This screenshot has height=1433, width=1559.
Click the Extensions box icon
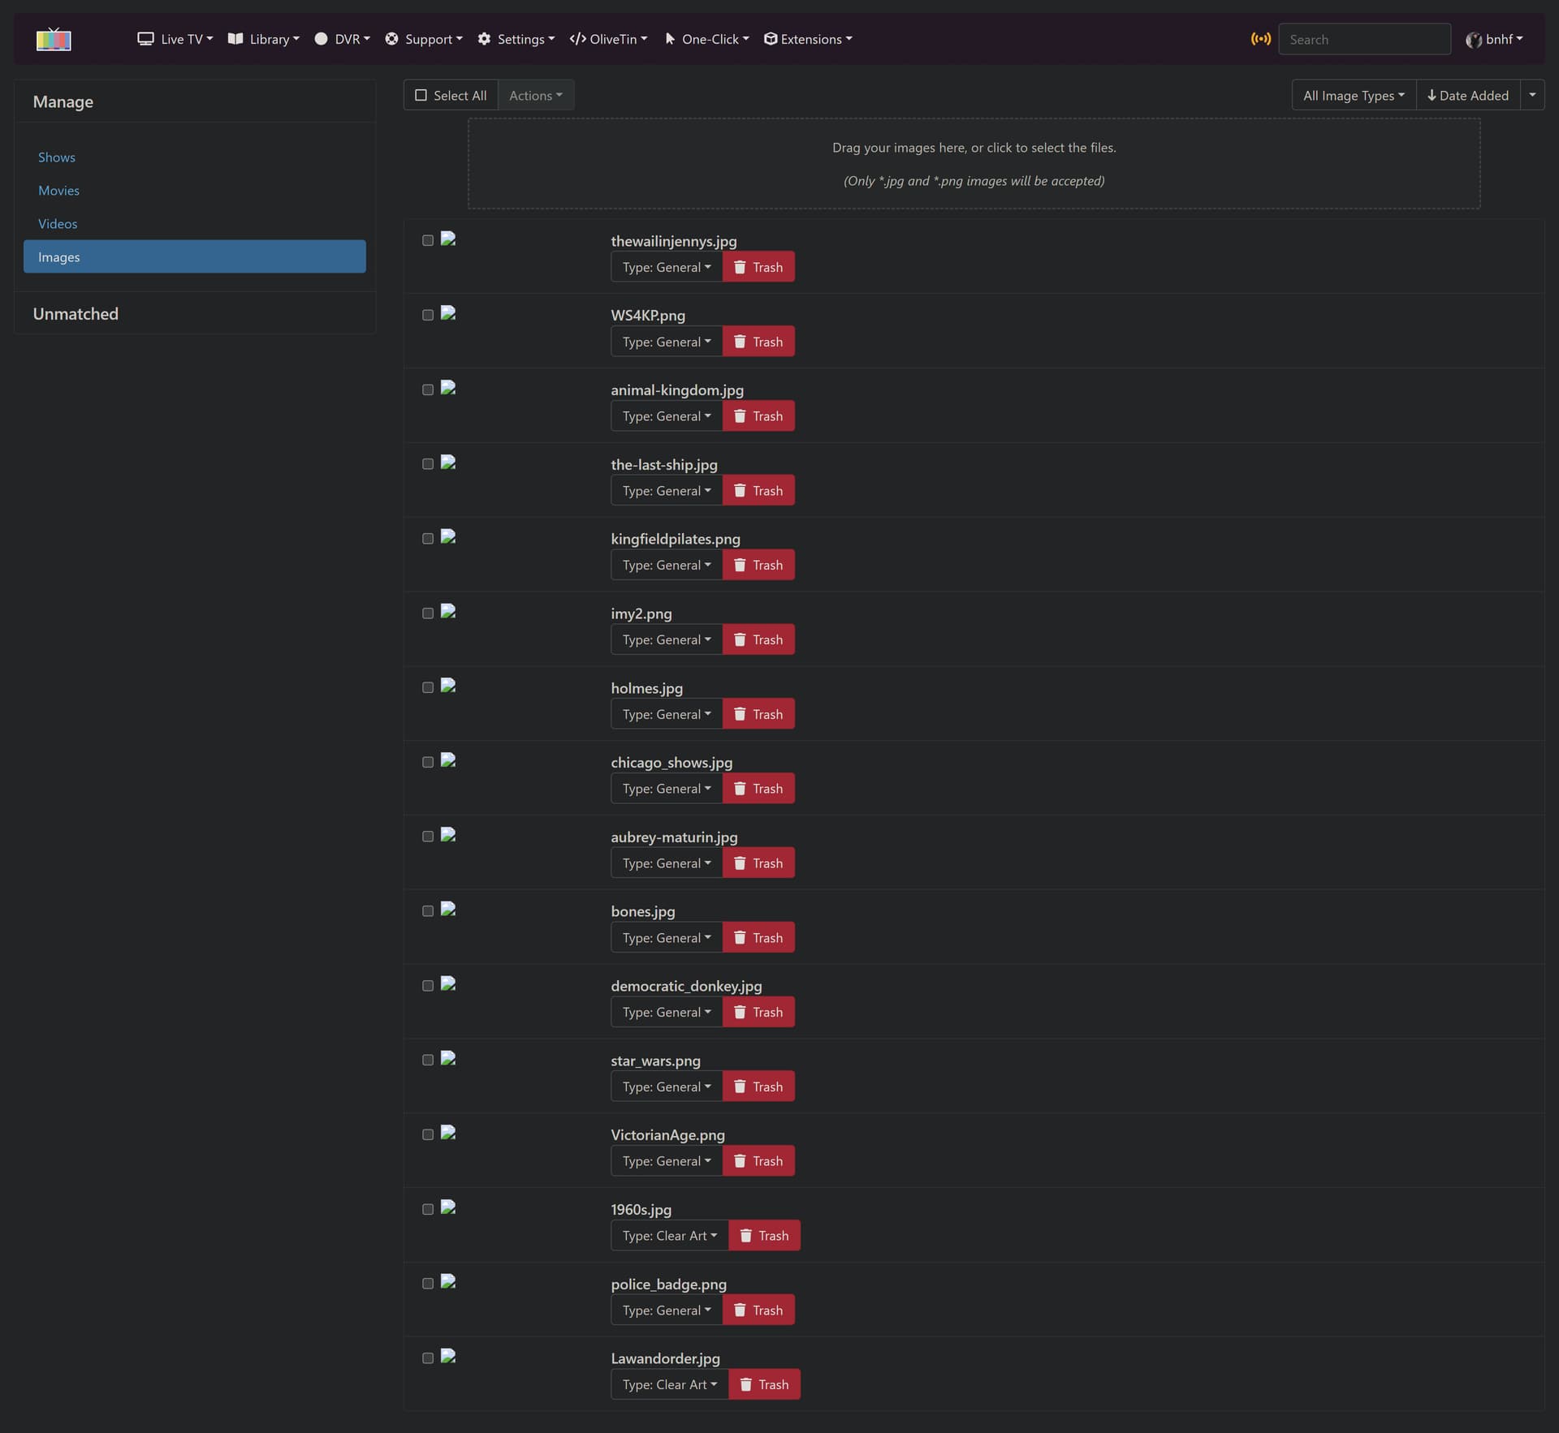click(x=771, y=39)
